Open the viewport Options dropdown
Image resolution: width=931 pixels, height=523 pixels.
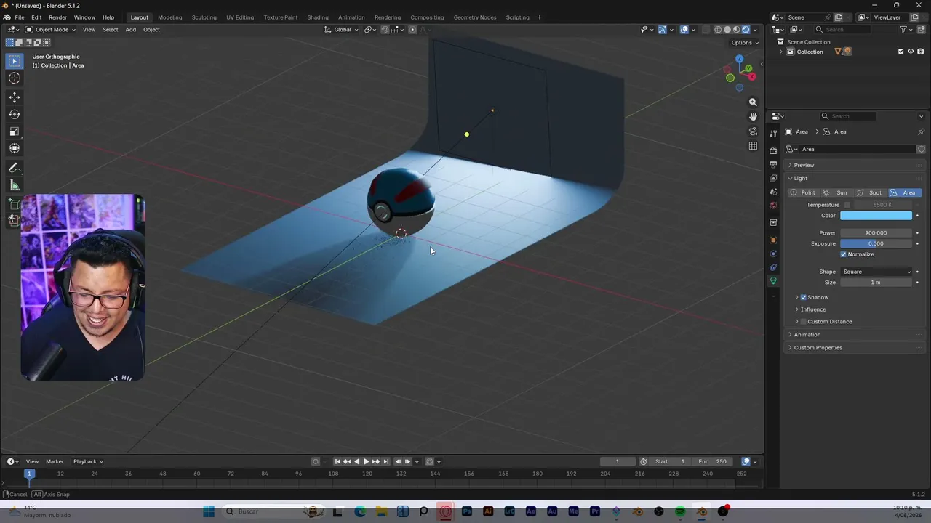pos(745,43)
